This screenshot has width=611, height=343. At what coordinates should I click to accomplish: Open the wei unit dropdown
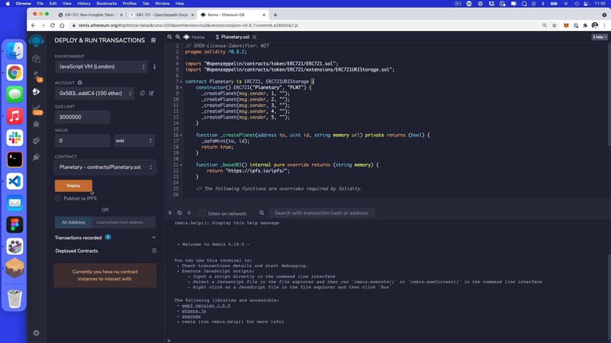tap(134, 141)
